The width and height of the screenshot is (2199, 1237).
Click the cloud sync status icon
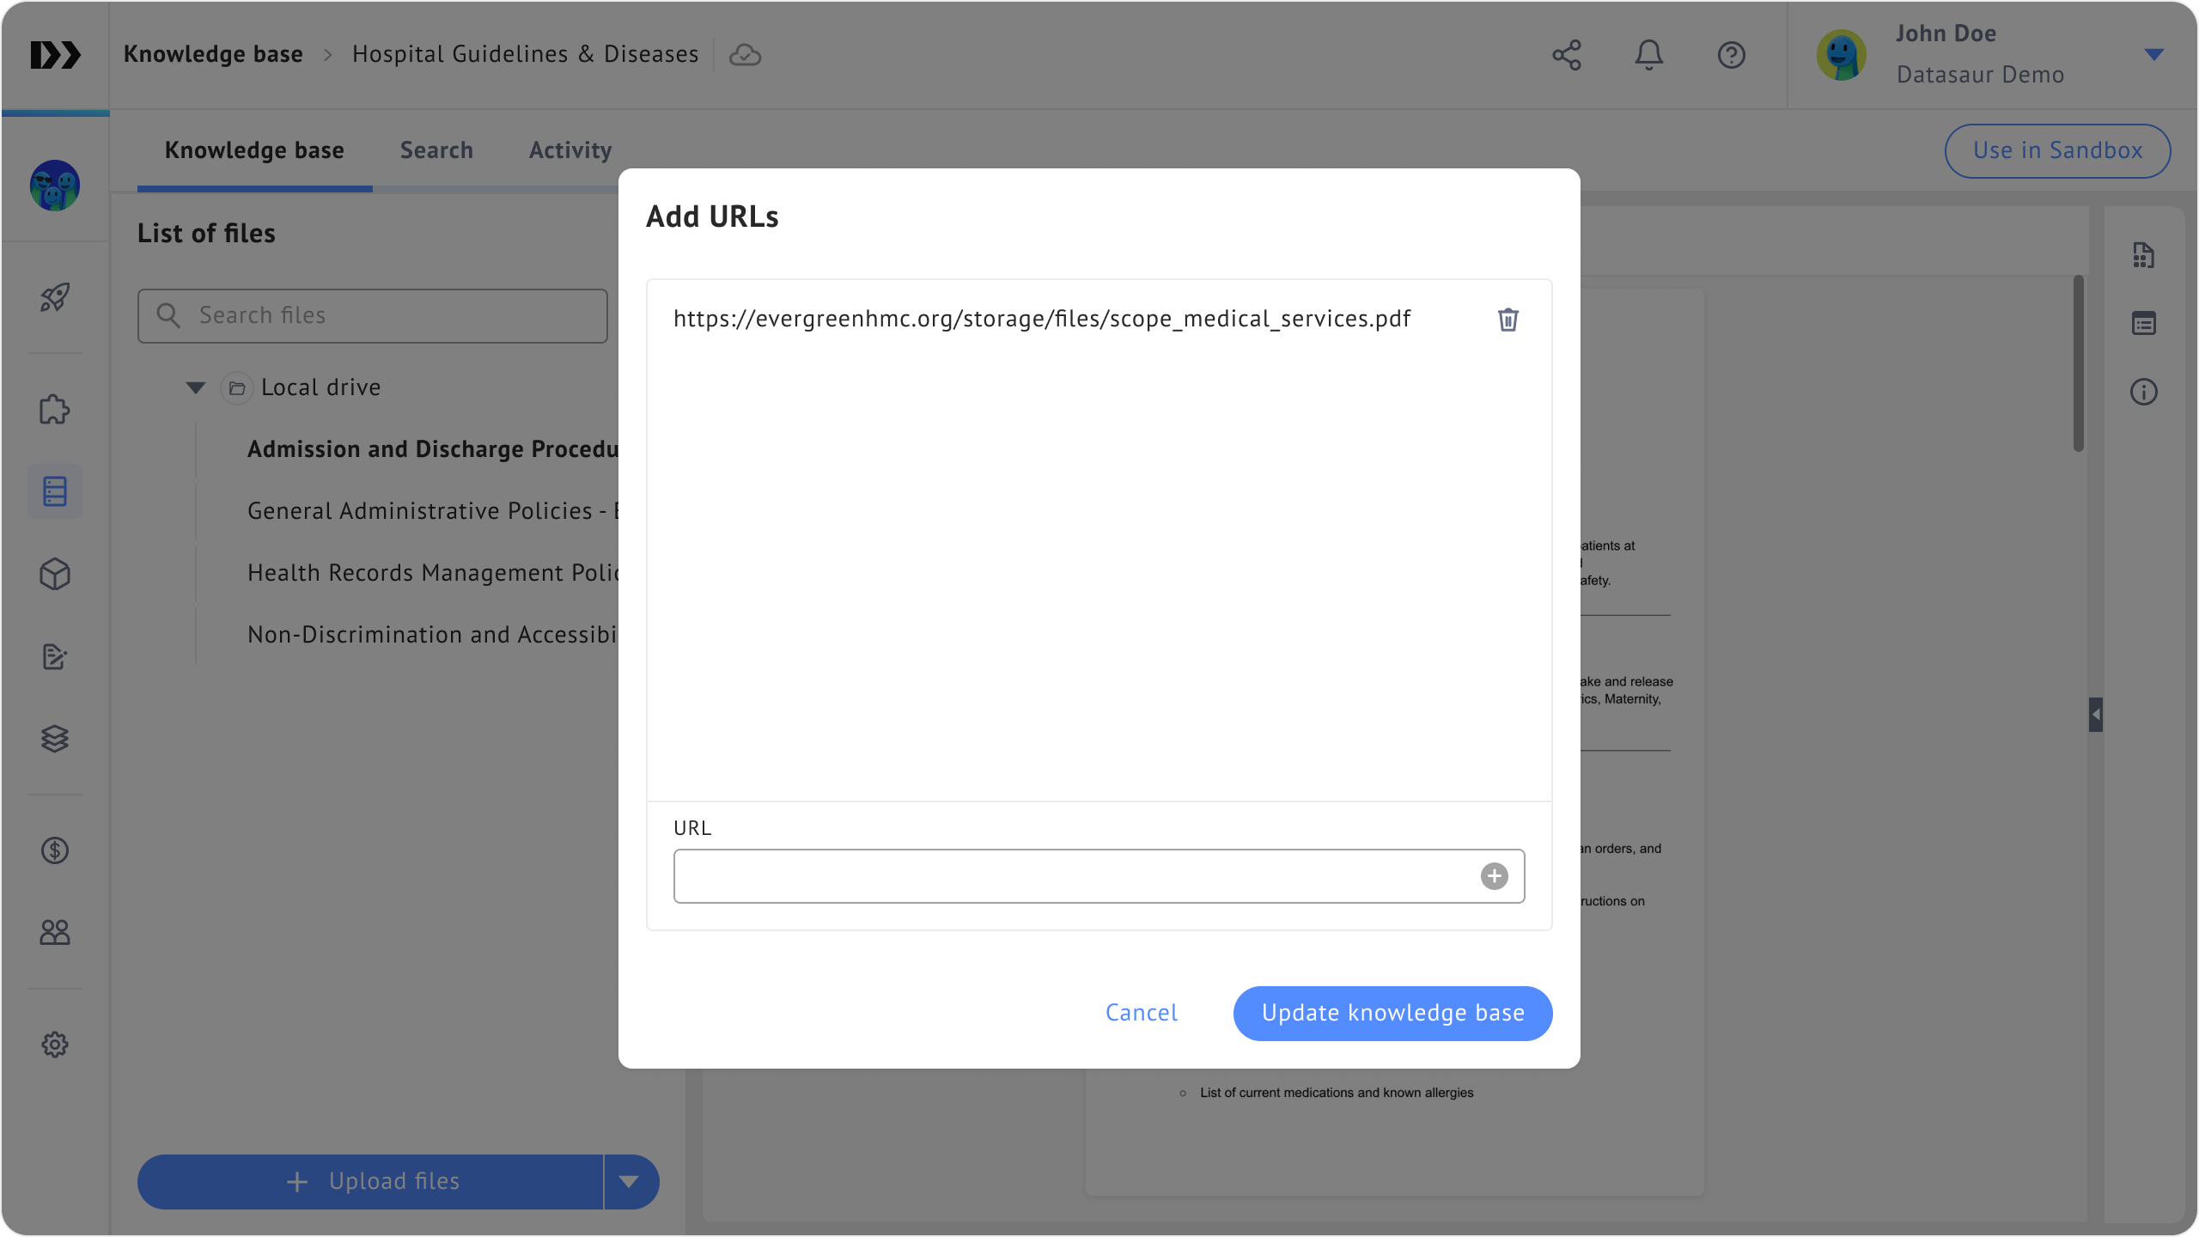click(745, 55)
